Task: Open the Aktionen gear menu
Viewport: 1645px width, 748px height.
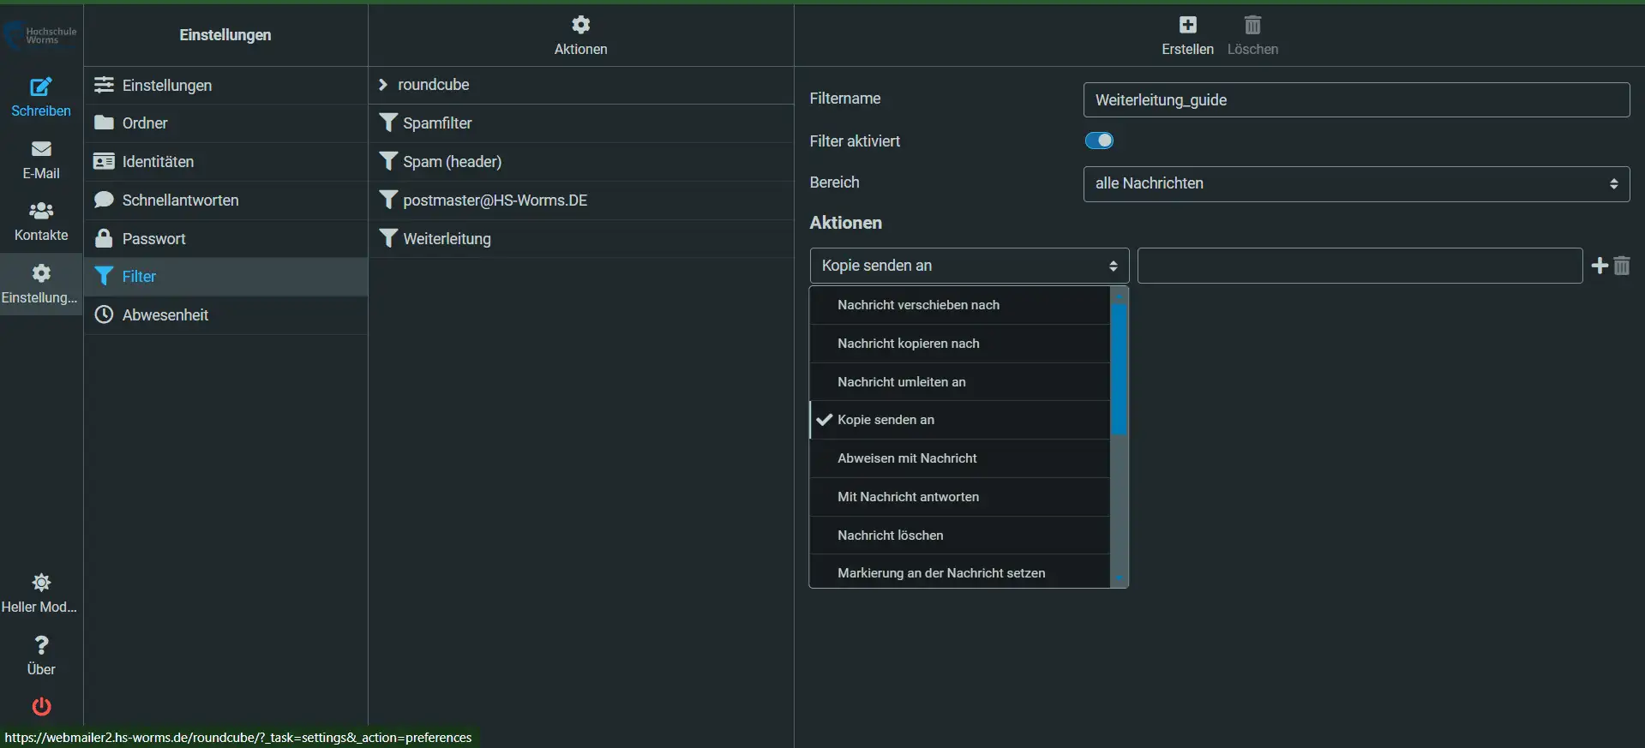Action: (x=580, y=26)
